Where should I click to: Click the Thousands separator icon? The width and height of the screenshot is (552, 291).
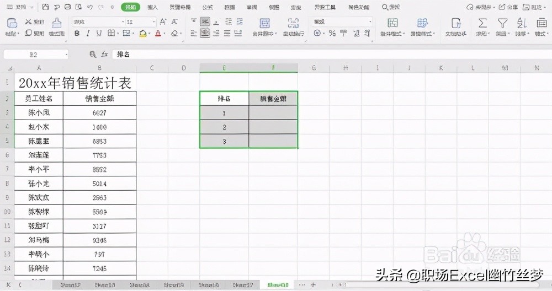pos(343,33)
